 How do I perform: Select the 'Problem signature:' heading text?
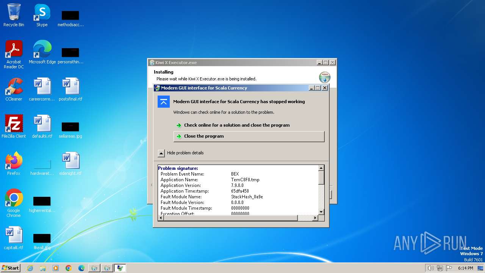click(x=178, y=168)
